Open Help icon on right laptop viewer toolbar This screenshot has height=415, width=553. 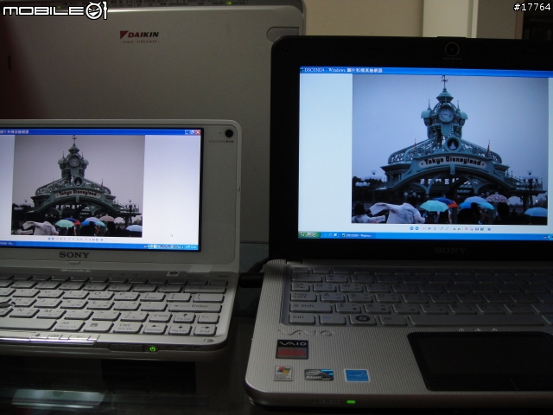click(x=489, y=229)
